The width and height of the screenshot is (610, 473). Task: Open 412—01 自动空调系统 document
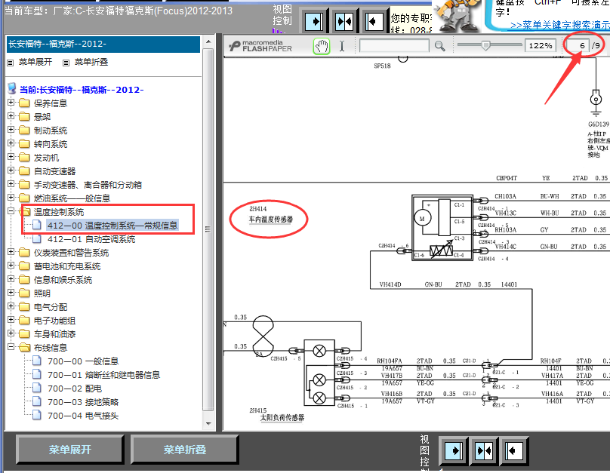point(91,239)
